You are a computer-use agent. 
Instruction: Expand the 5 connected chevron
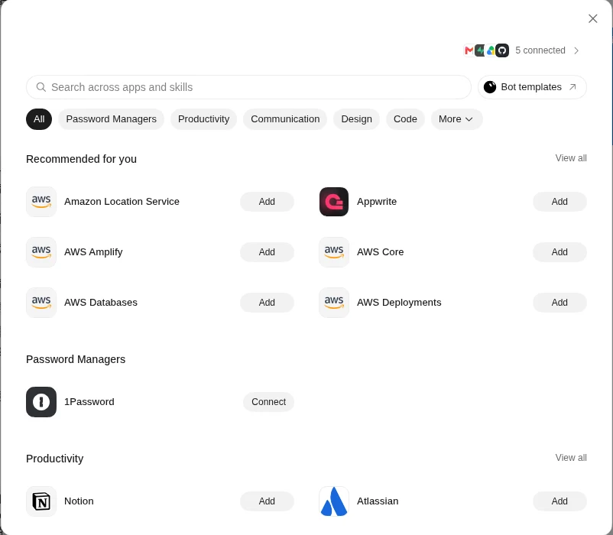pos(576,50)
